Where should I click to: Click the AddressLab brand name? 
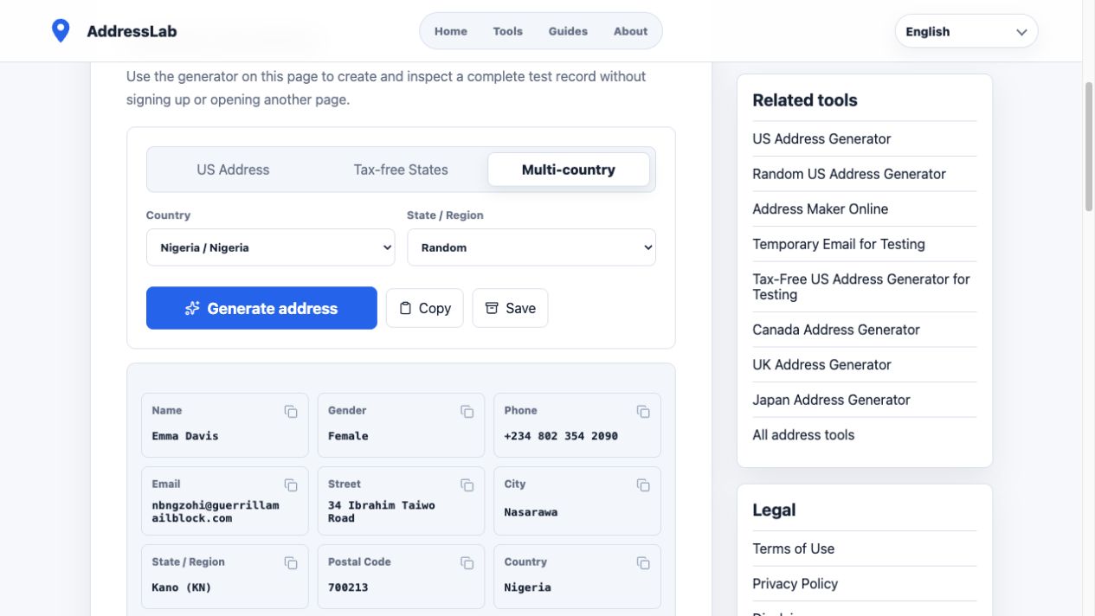pos(132,31)
